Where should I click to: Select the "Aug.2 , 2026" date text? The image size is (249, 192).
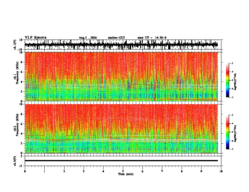88,38
